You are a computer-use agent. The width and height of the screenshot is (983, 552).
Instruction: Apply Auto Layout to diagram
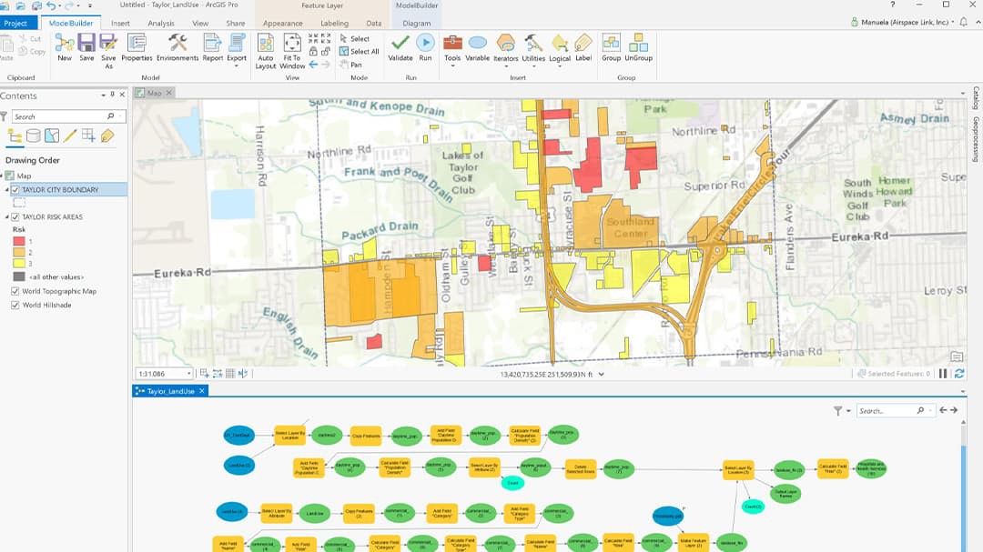tap(265, 51)
